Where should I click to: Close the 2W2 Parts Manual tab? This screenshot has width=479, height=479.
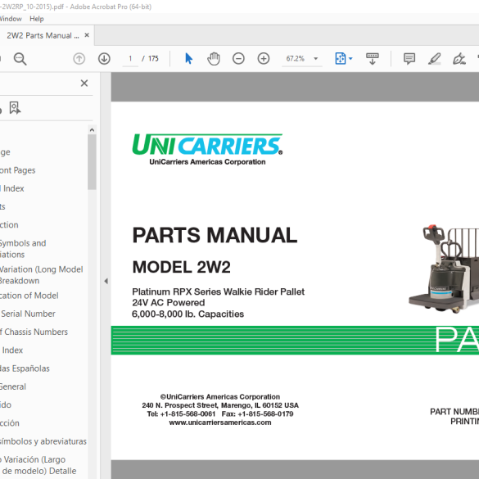point(87,35)
